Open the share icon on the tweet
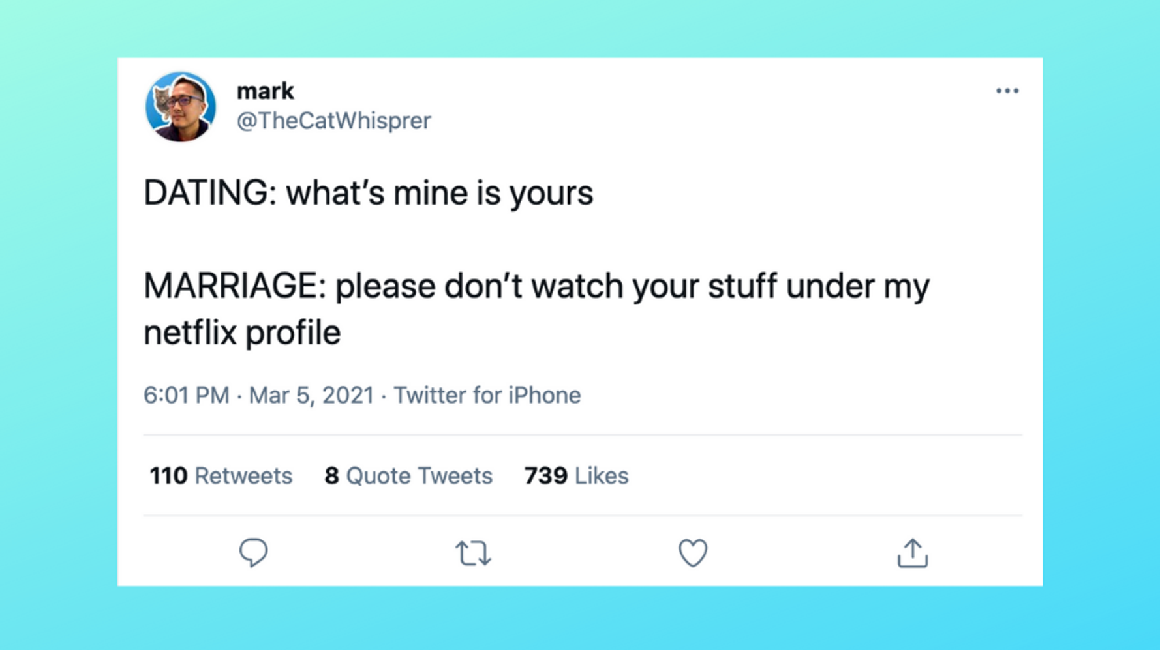This screenshot has width=1160, height=650. pos(912,553)
